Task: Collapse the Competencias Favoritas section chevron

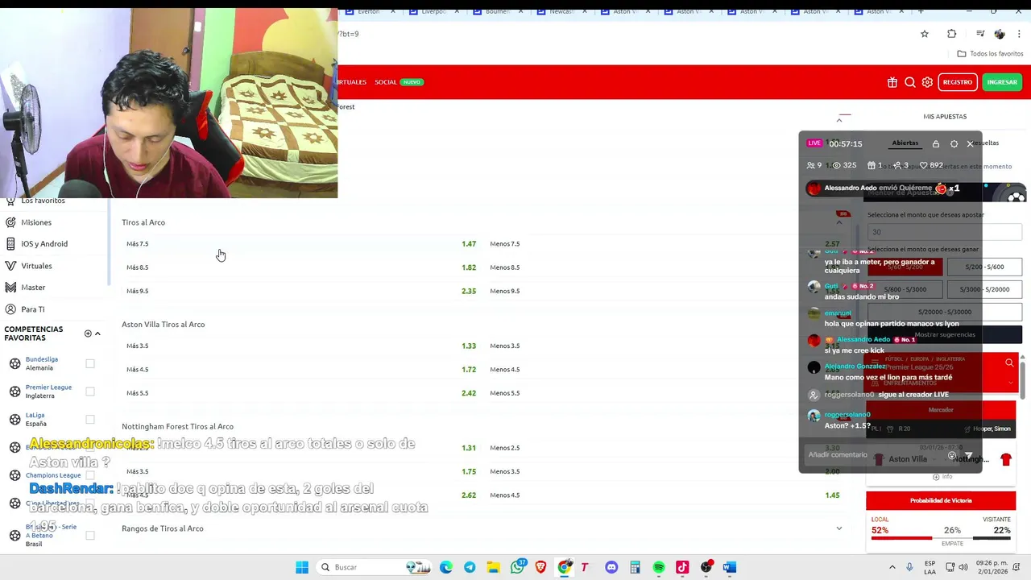Action: coord(97,333)
